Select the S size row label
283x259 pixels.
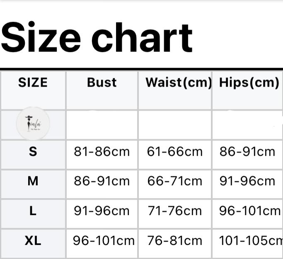coord(33,152)
